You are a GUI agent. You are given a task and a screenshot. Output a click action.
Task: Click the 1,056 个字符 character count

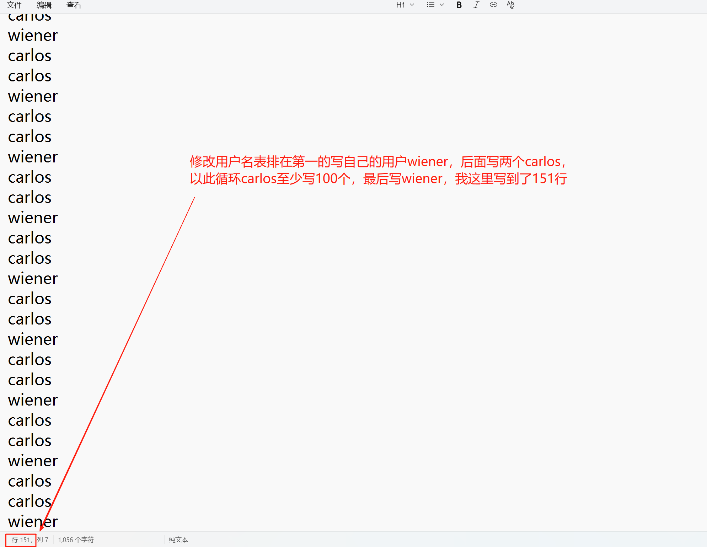point(76,540)
